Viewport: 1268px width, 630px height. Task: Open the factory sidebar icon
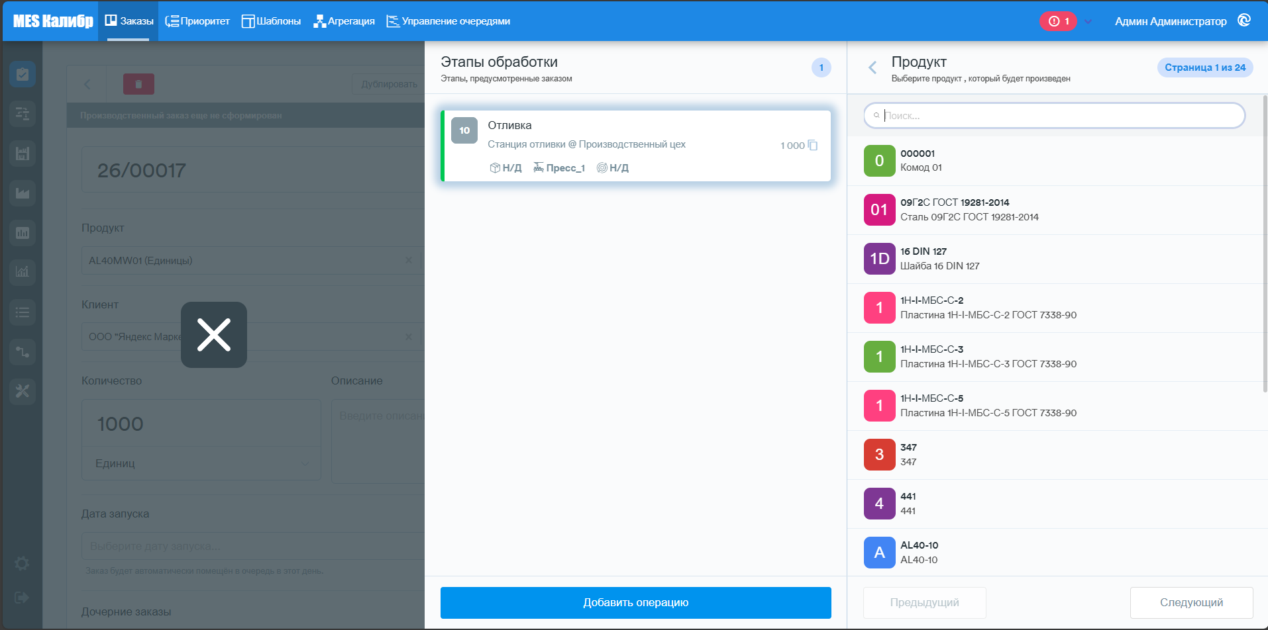tap(23, 154)
